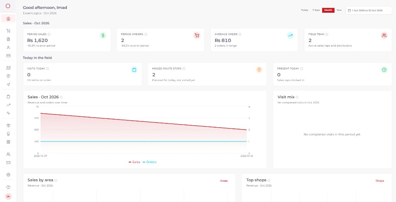The image size is (396, 202).
Task: Click the red circle app logo
Action: click(x=8, y=6)
